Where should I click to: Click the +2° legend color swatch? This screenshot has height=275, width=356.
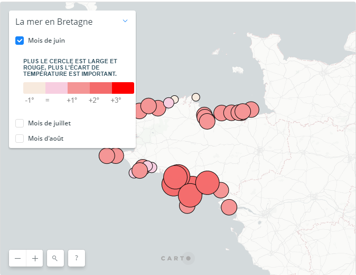[x=101, y=87]
